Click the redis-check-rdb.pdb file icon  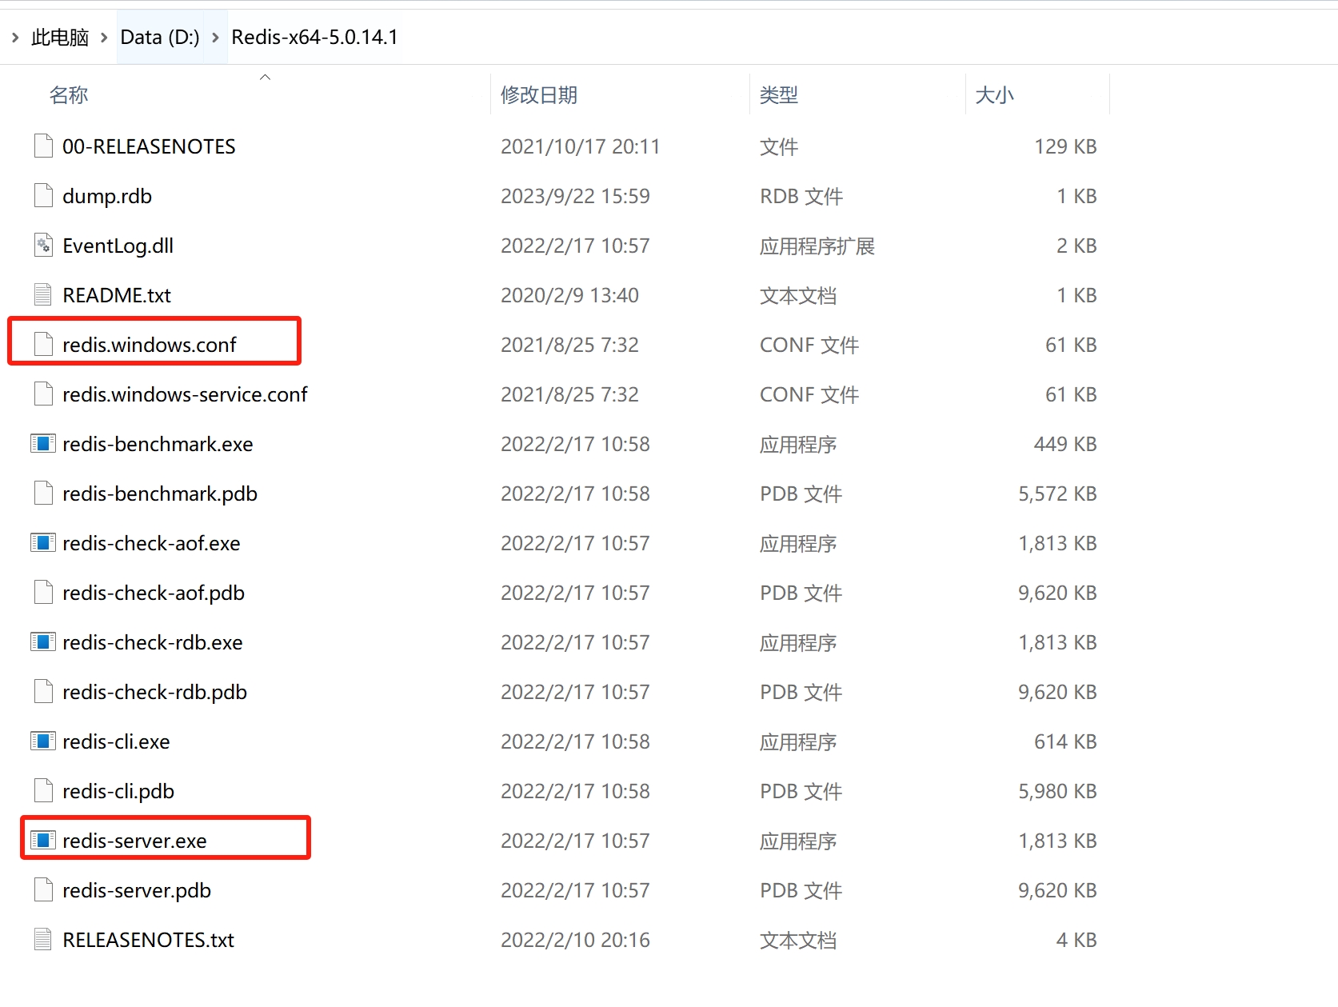click(x=43, y=691)
